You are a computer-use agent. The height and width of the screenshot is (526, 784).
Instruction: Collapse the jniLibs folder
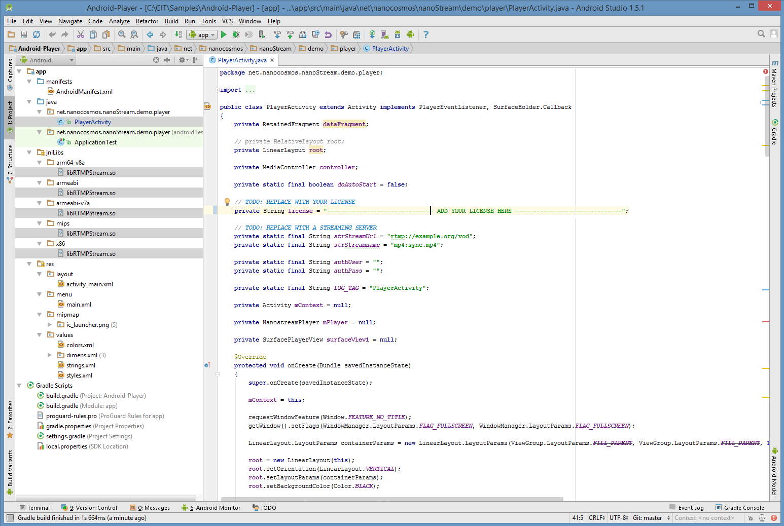(29, 152)
